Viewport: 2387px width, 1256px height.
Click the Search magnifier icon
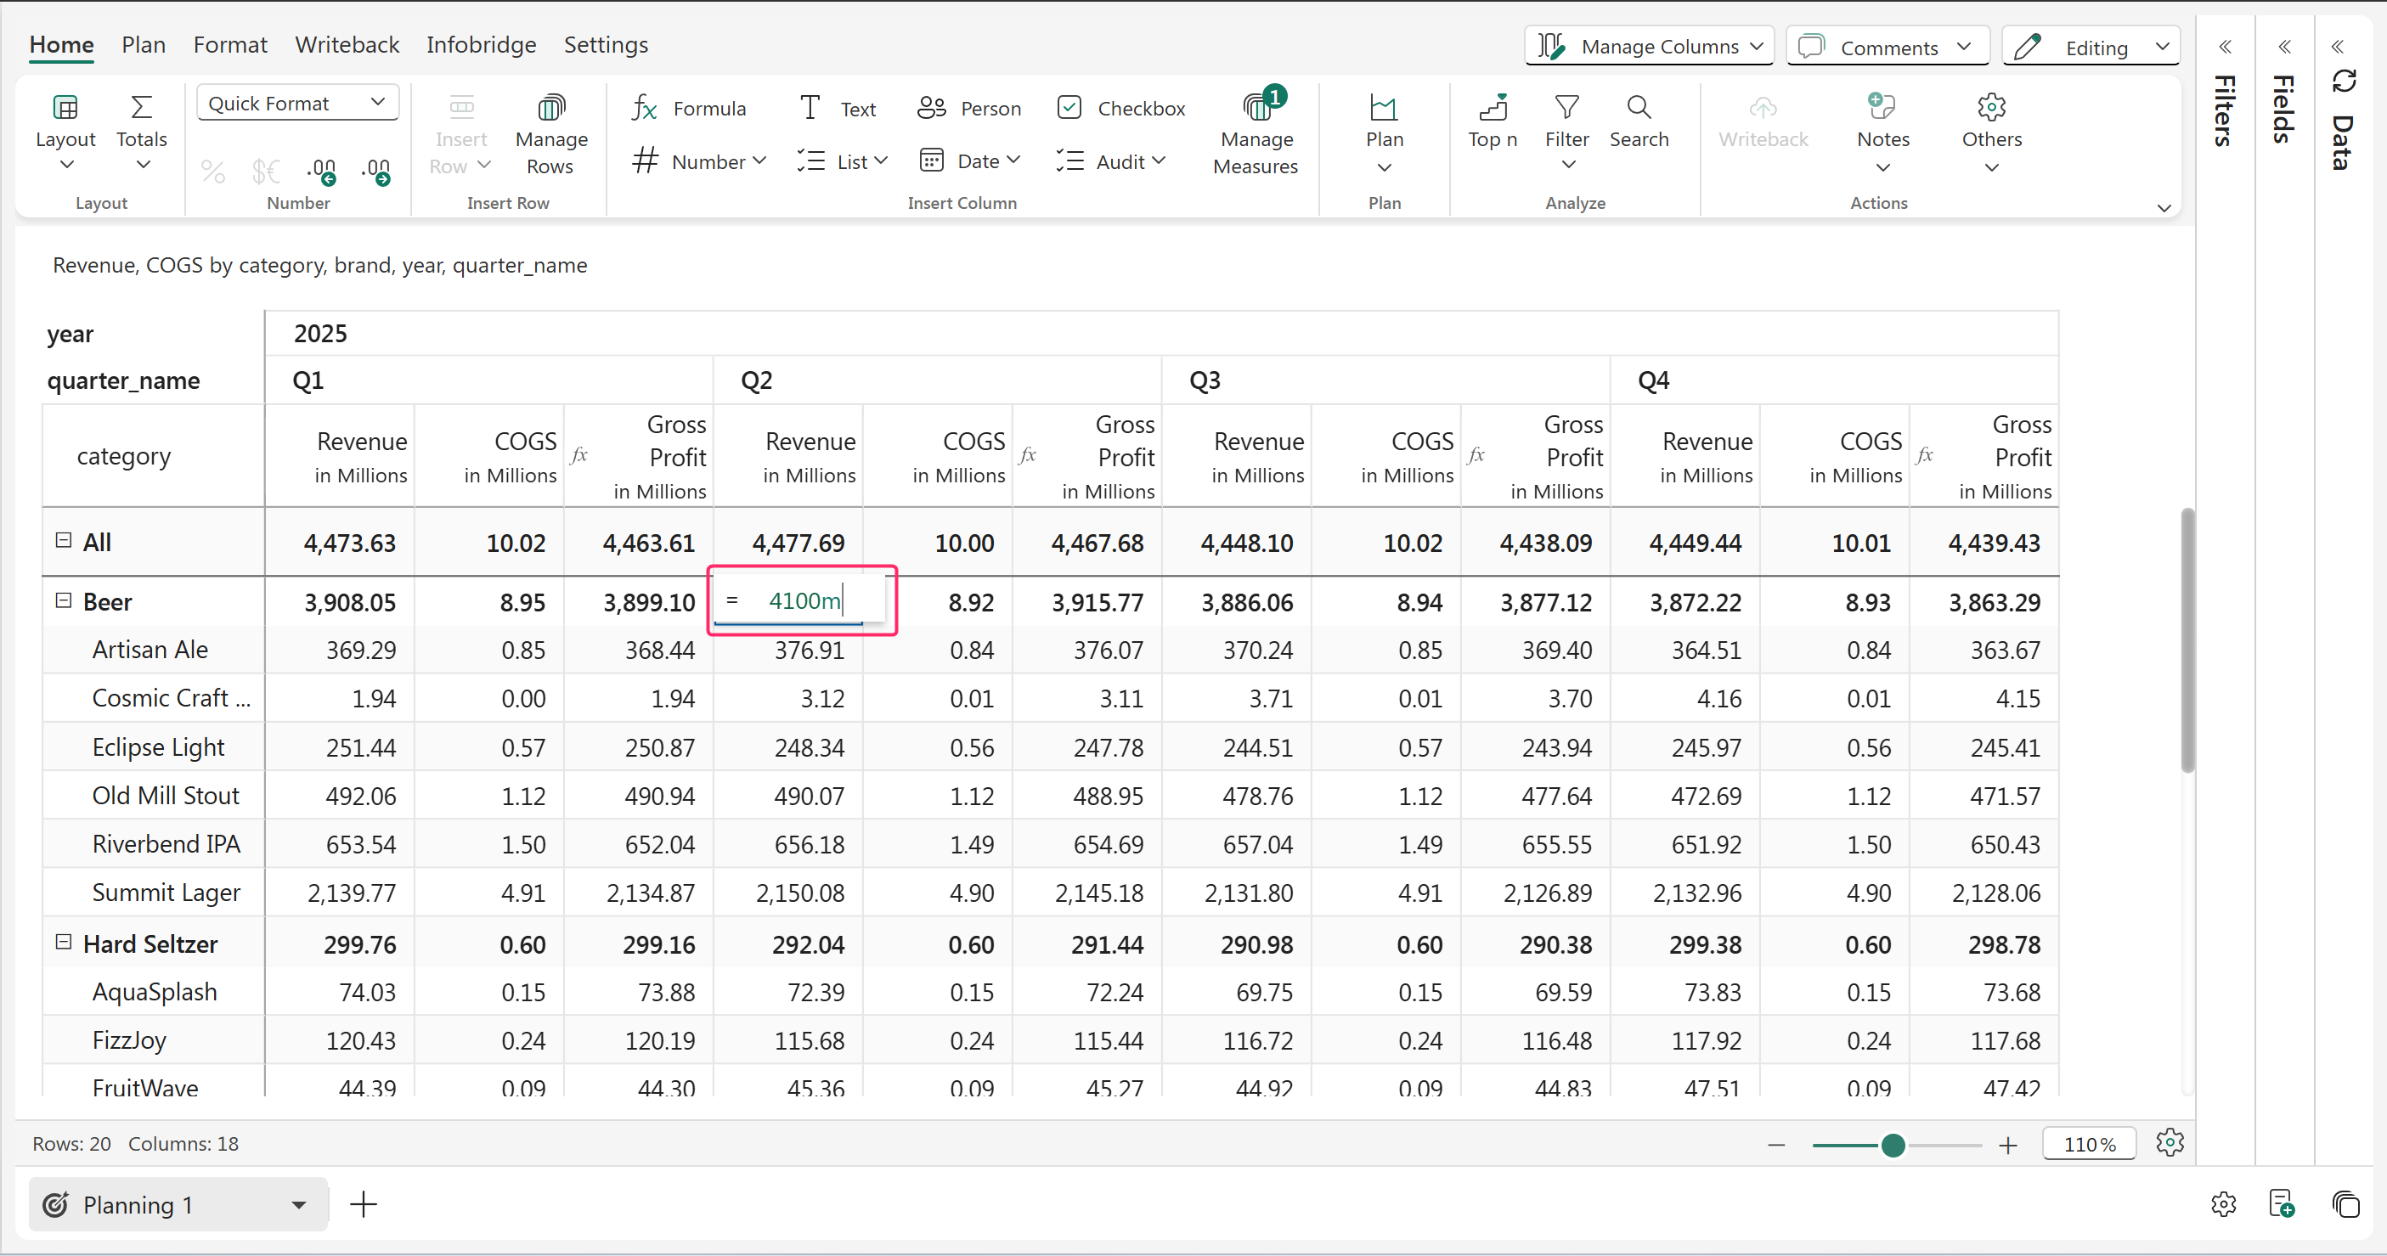pos(1638,108)
